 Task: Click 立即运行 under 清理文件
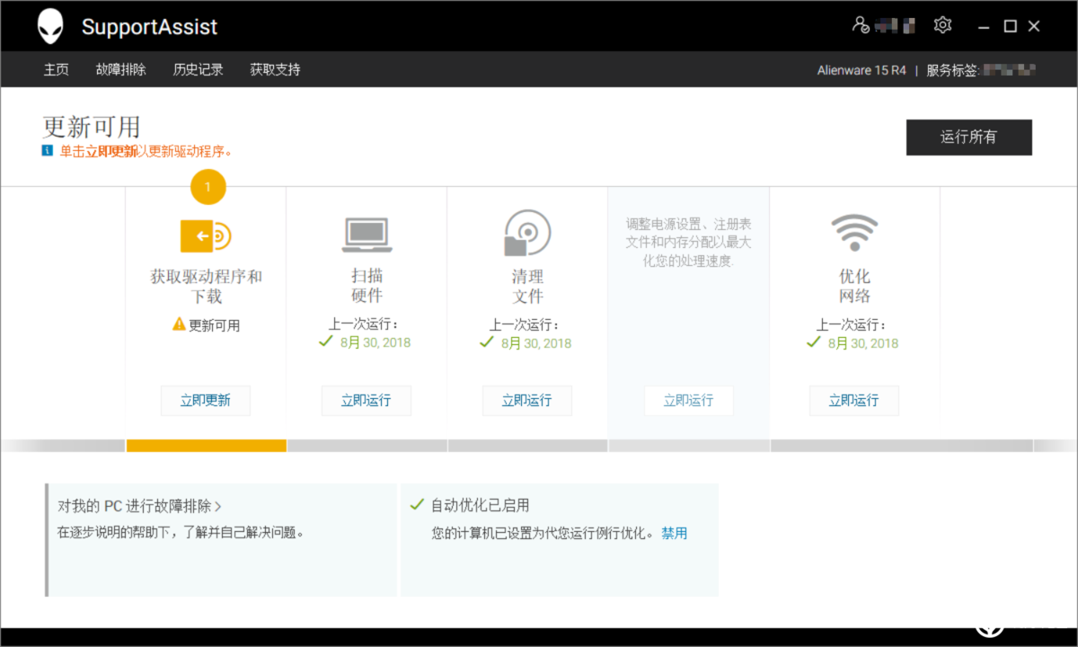(x=527, y=401)
